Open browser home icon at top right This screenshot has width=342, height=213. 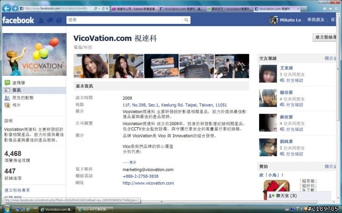point(324,9)
